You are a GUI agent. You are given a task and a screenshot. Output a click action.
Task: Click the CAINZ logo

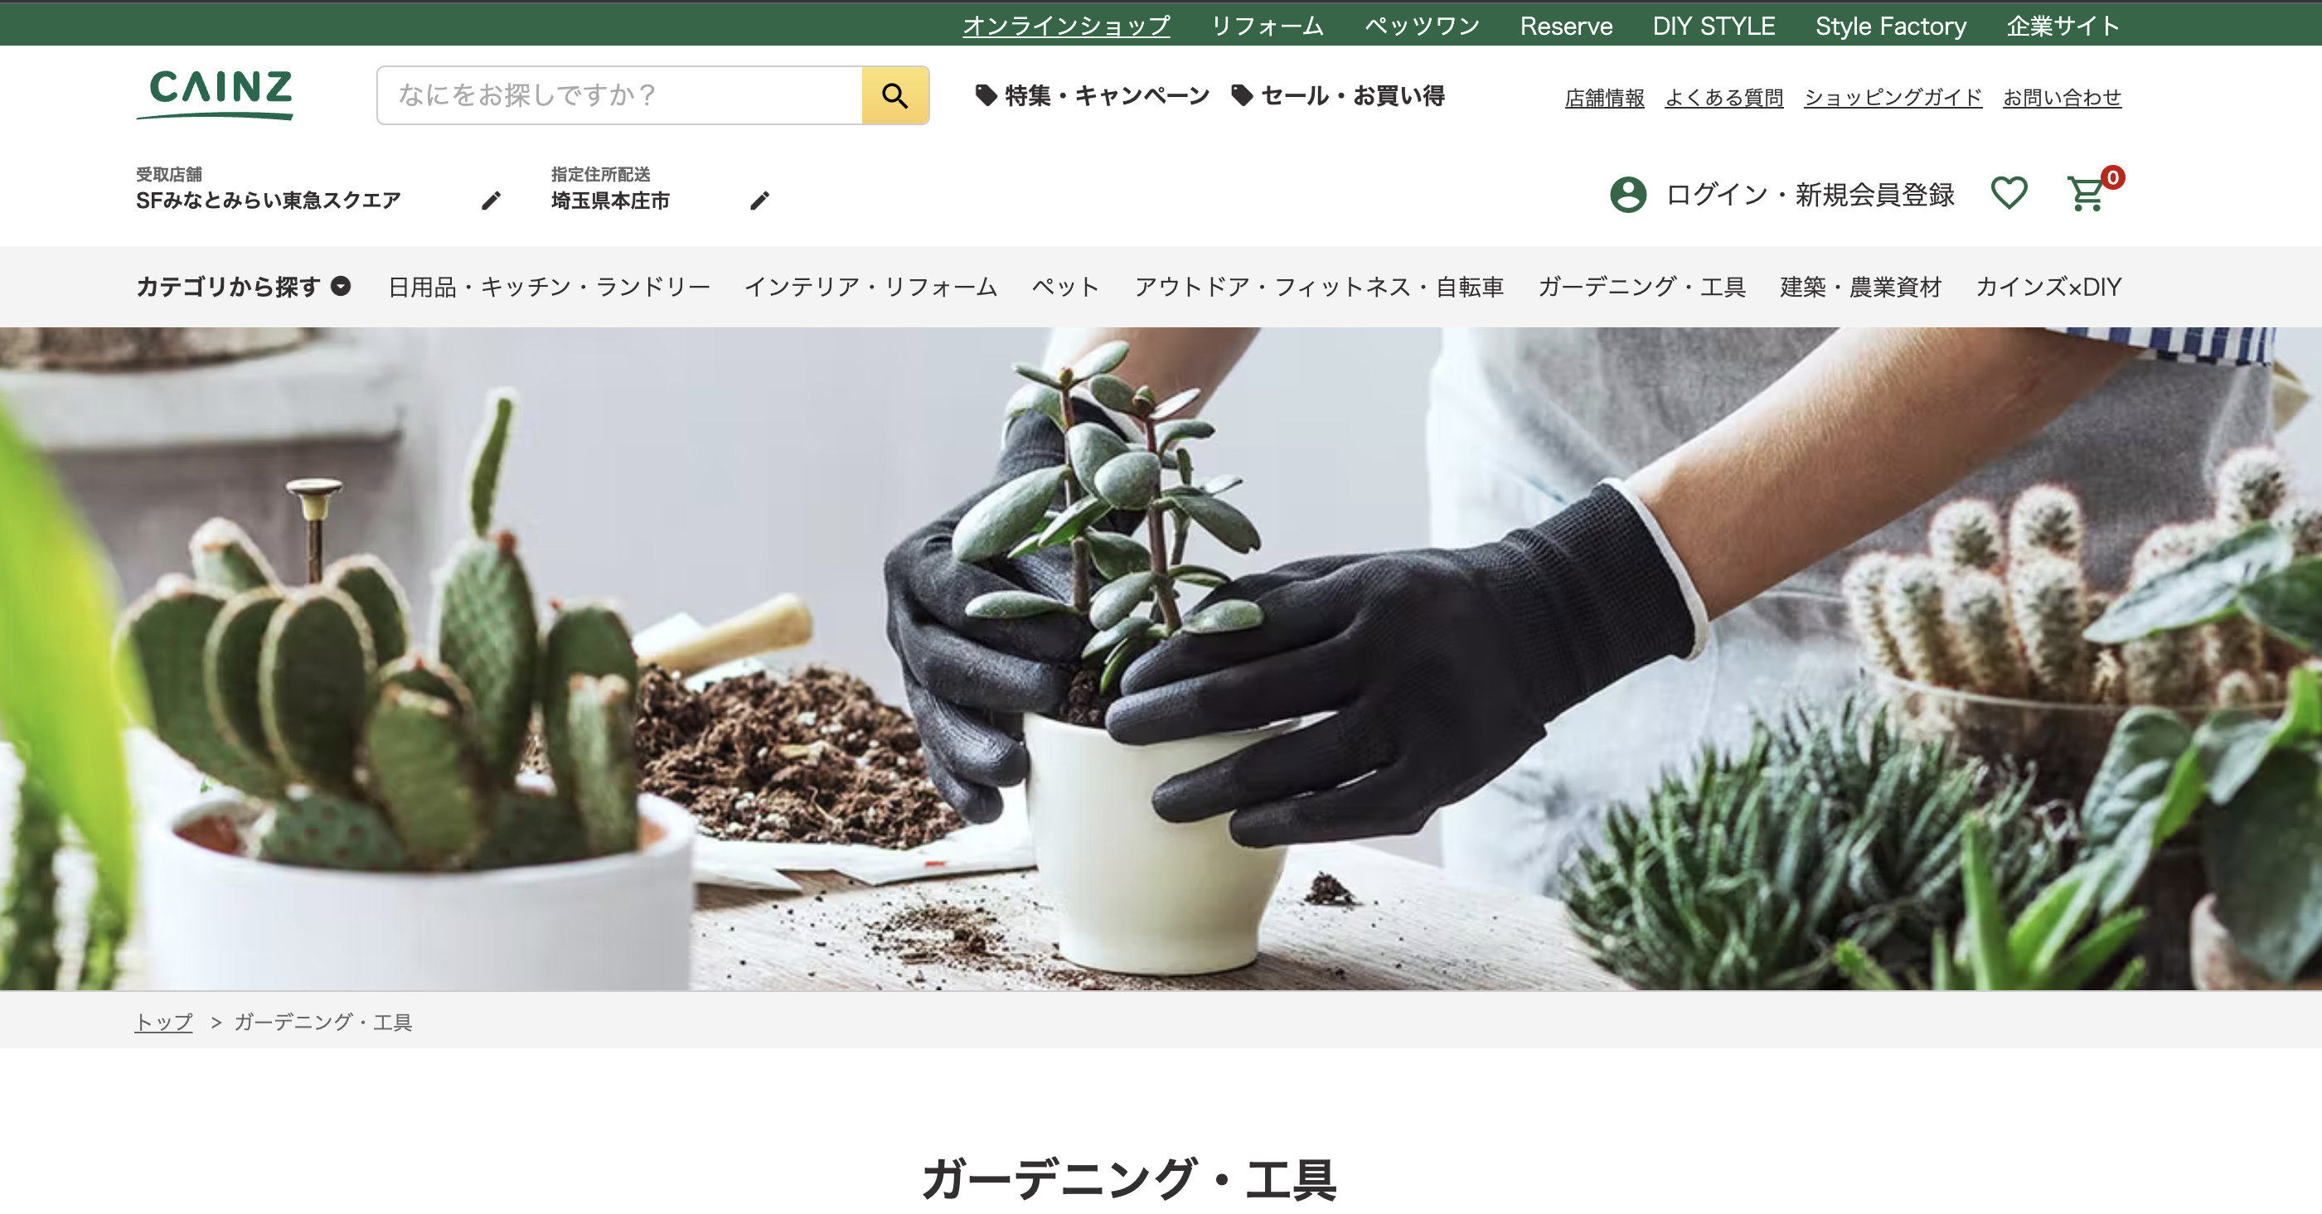coord(216,94)
